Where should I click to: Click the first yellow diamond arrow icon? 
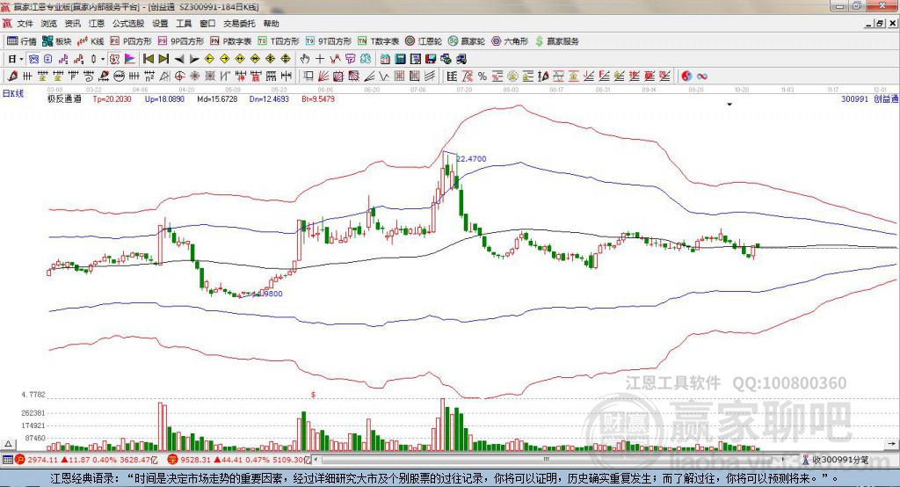[209, 59]
